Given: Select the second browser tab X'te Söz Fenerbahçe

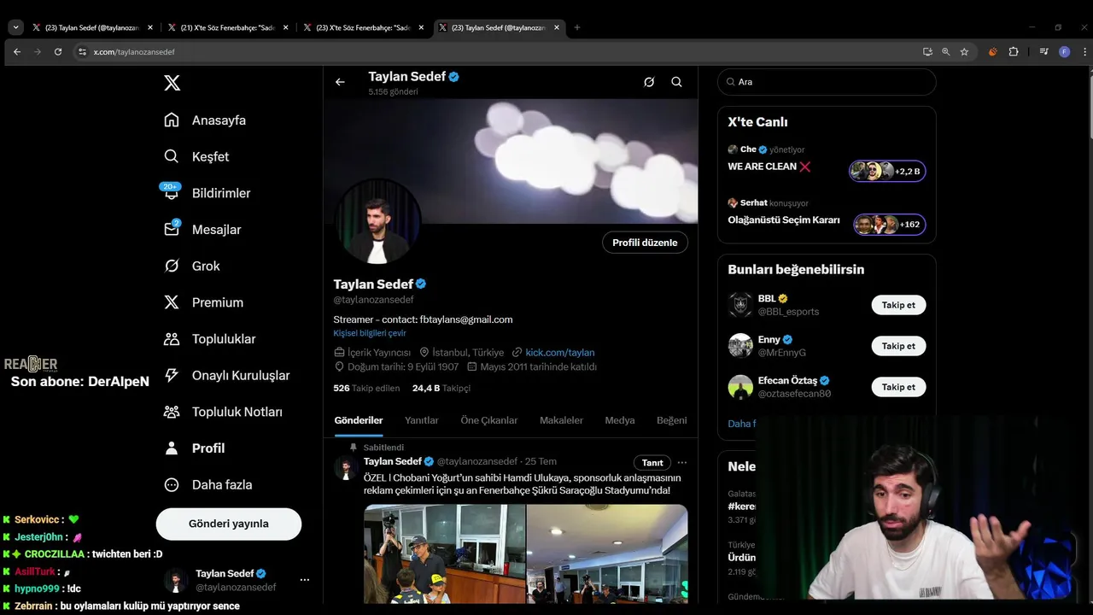Looking at the screenshot, I should pos(230,27).
